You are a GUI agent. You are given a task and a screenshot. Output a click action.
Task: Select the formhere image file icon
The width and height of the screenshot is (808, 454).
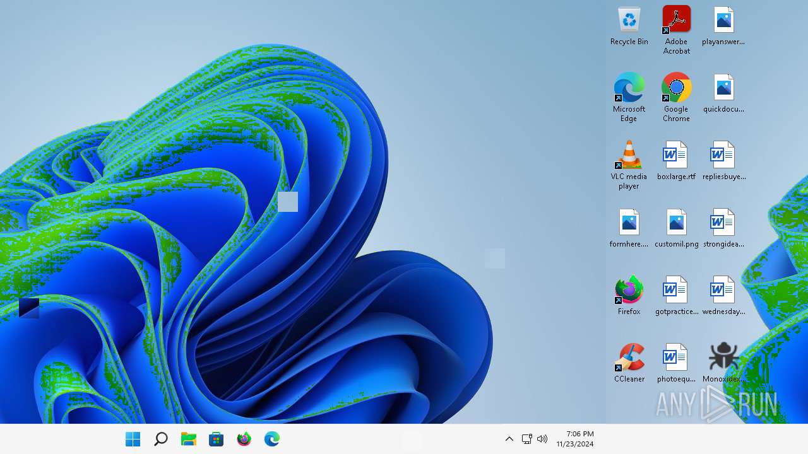click(629, 228)
